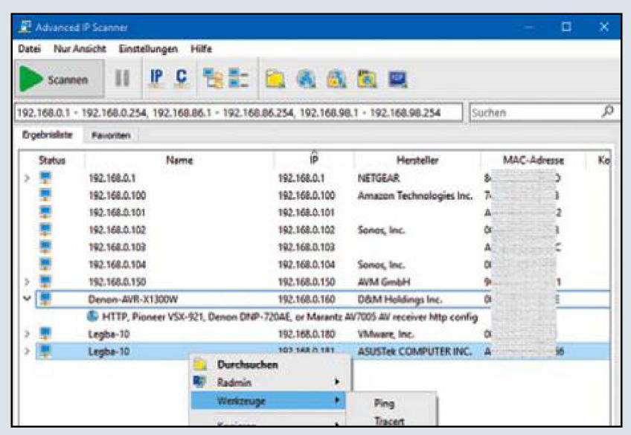
Task: Select the IP cell 192.168.0.180
Action: point(307,334)
